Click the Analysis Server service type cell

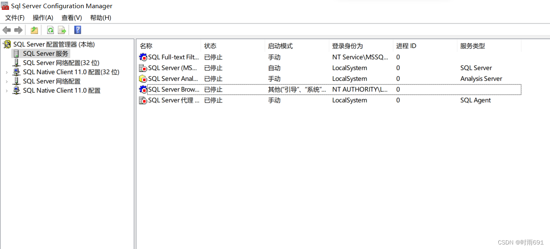pyautogui.click(x=481, y=79)
